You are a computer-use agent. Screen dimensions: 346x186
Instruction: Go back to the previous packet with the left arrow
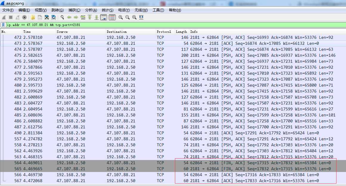point(69,17)
